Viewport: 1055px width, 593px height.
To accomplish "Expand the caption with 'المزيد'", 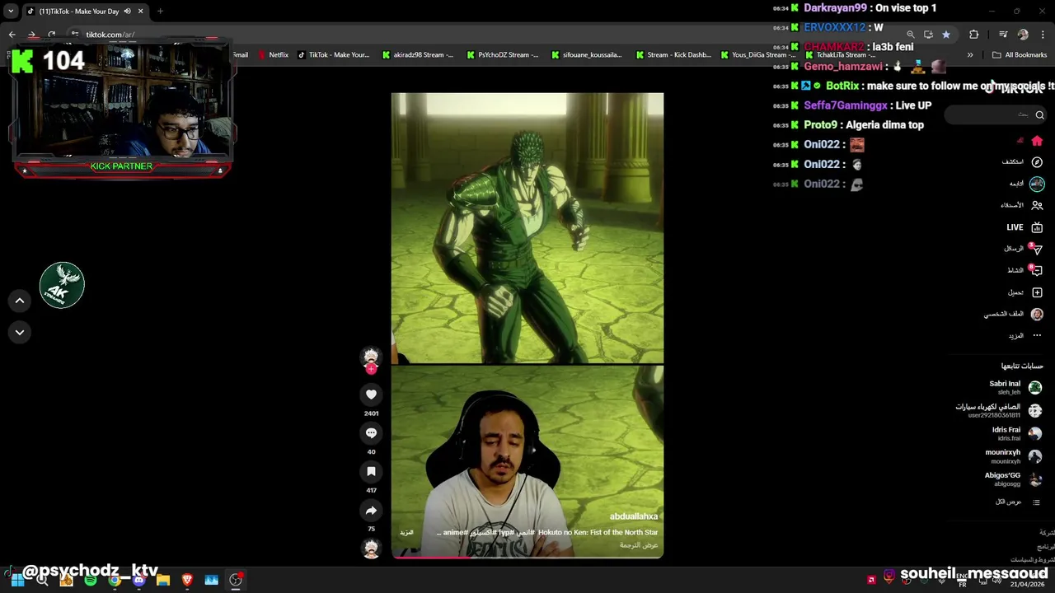I will (x=406, y=533).
